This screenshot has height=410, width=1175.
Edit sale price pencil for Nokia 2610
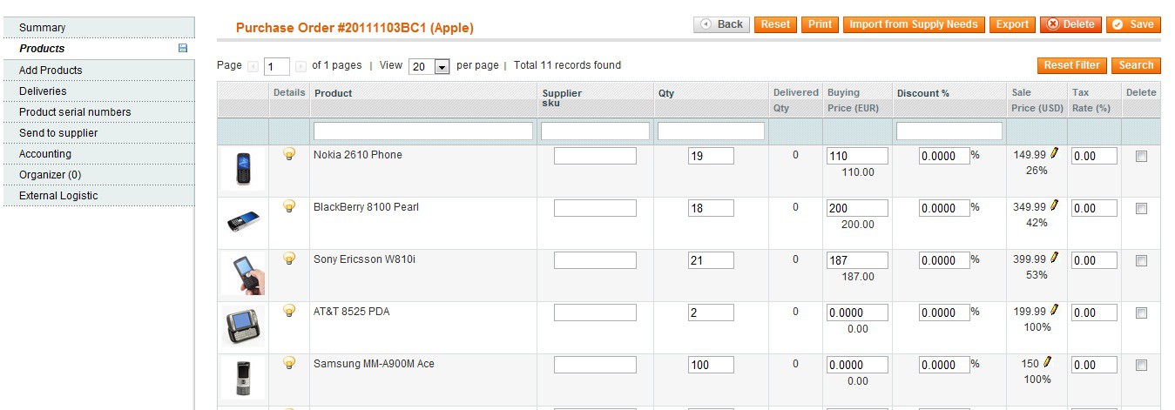pyautogui.click(x=1054, y=153)
